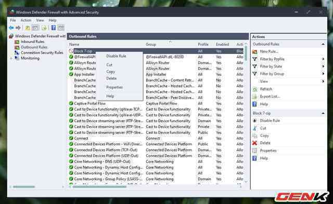Click the Refresh icon in Actions pane
The image size is (333, 204).
tap(255, 89)
